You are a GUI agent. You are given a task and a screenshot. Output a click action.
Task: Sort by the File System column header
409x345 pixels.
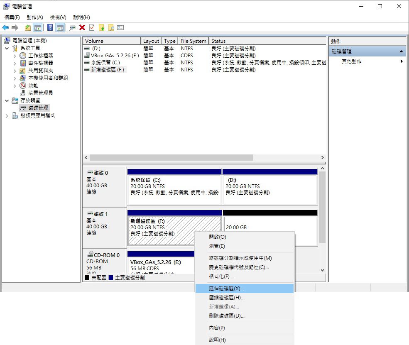pyautogui.click(x=193, y=41)
